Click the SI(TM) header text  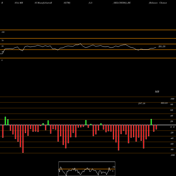pos(67,3)
